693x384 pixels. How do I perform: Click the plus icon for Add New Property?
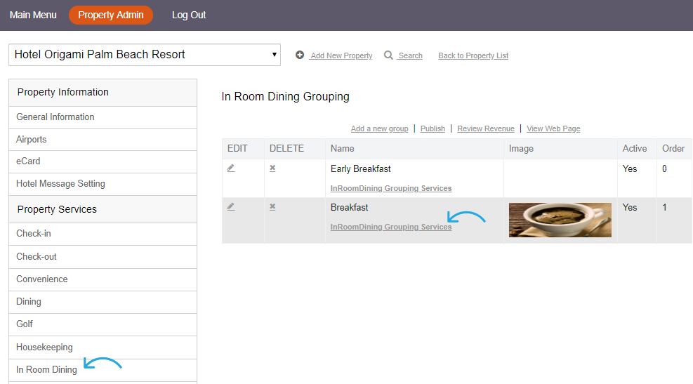click(x=300, y=55)
